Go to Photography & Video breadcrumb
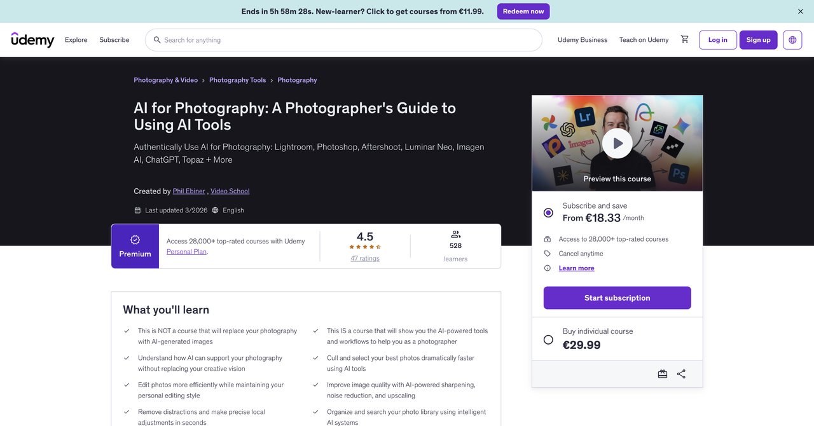The image size is (814, 426). click(x=165, y=80)
